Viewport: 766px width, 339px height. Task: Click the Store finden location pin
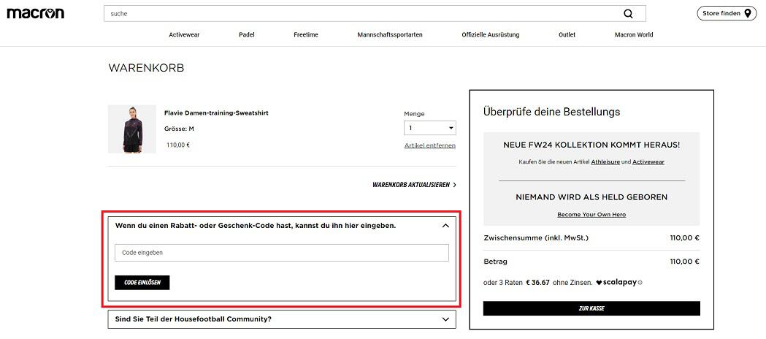point(748,14)
